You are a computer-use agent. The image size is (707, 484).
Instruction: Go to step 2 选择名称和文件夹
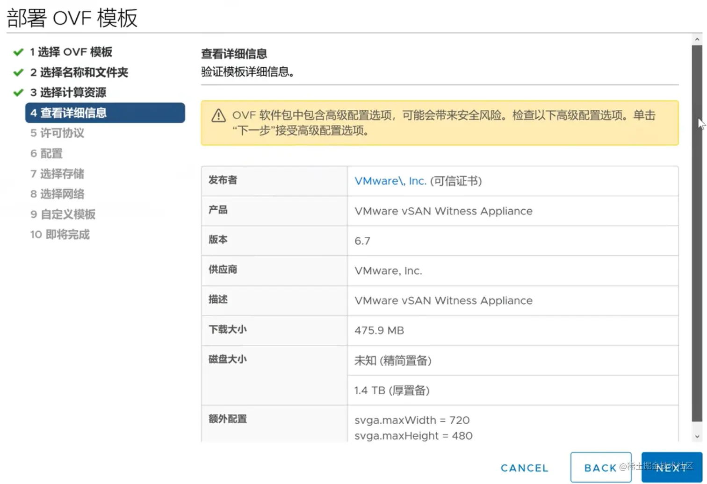pyautogui.click(x=79, y=72)
